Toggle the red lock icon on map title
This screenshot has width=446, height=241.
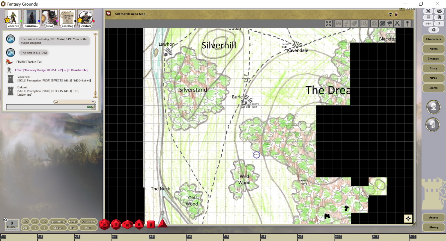click(396, 14)
